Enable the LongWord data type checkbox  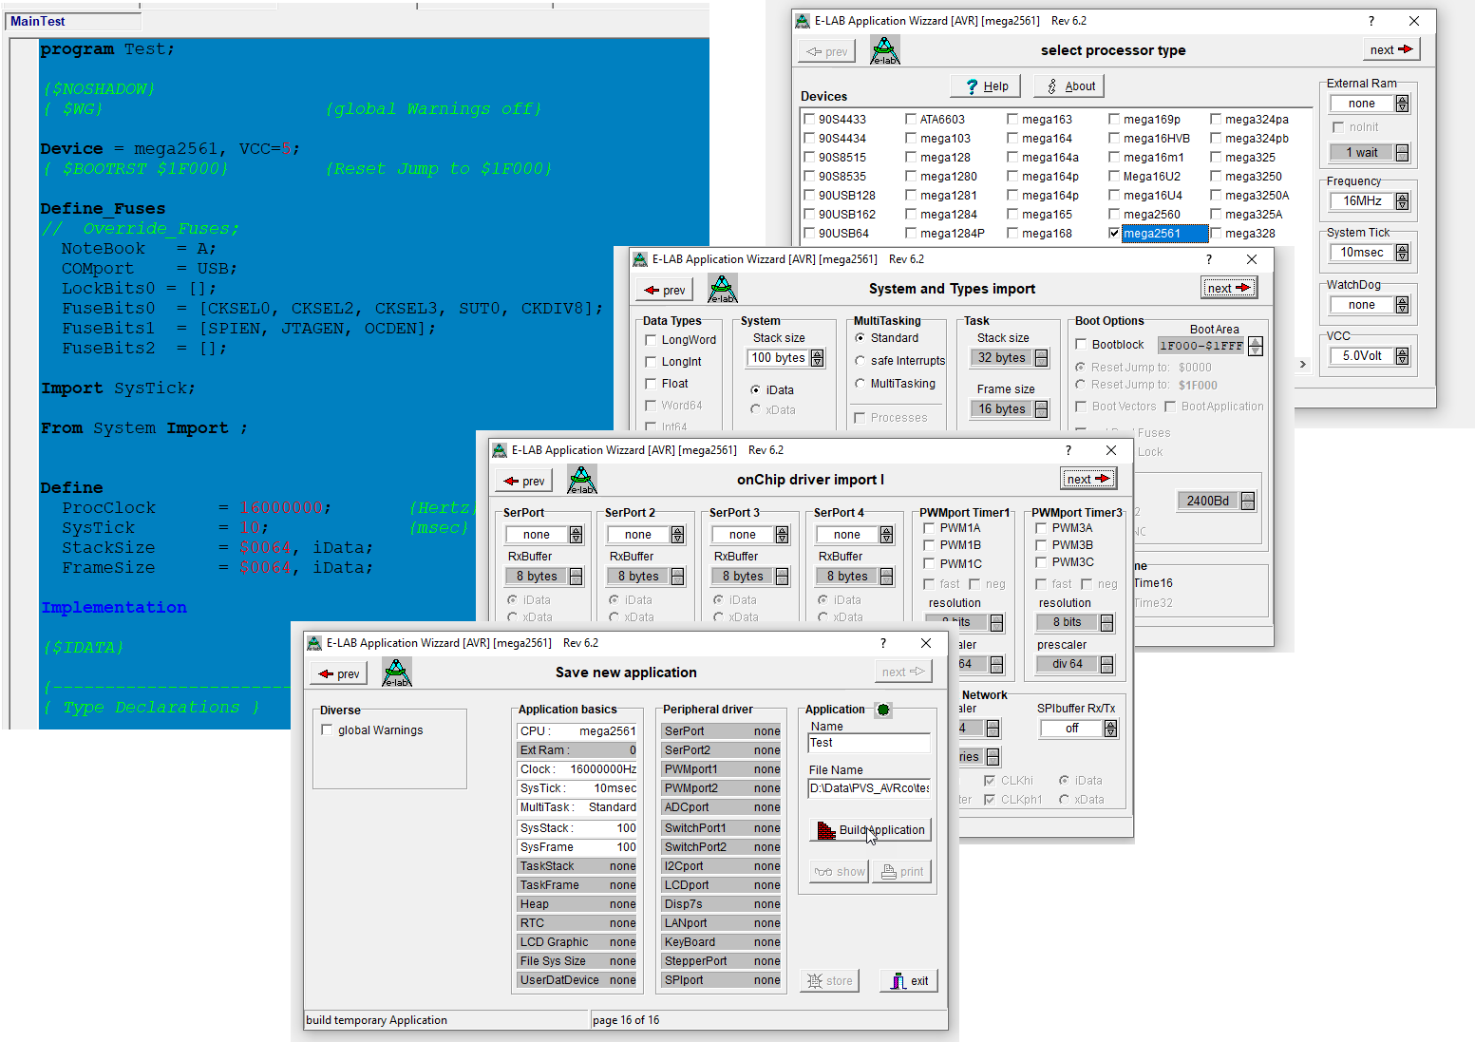651,340
